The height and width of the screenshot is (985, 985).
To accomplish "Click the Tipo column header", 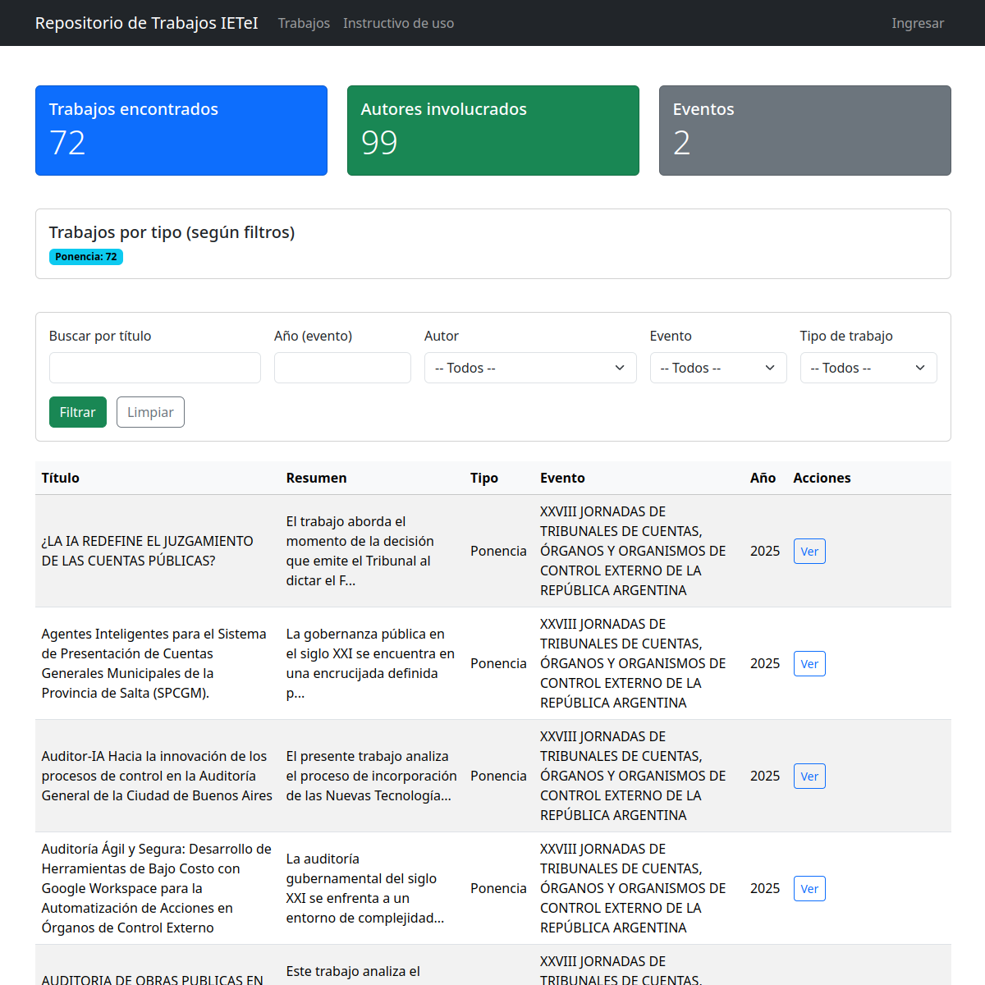I will pos(484,478).
